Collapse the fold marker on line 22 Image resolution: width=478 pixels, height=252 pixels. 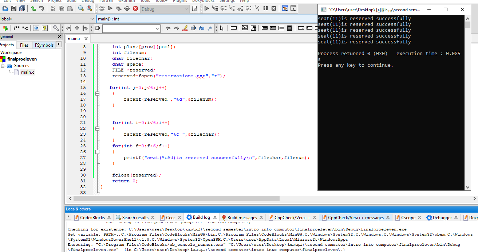97,128
